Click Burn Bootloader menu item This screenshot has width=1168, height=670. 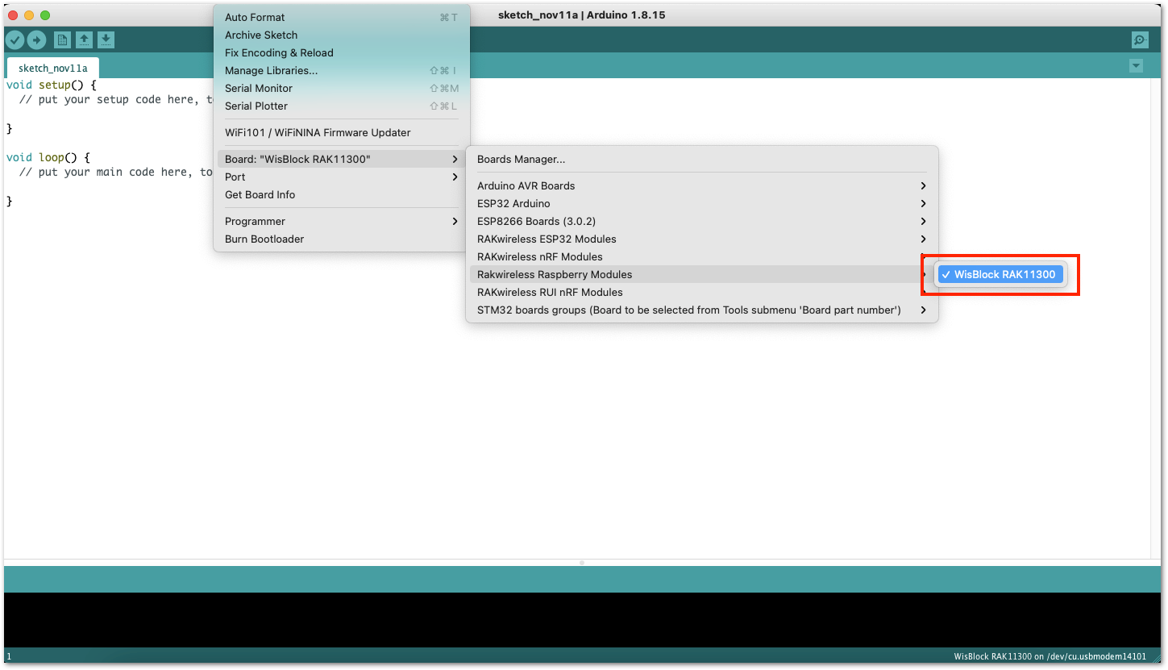(342, 239)
